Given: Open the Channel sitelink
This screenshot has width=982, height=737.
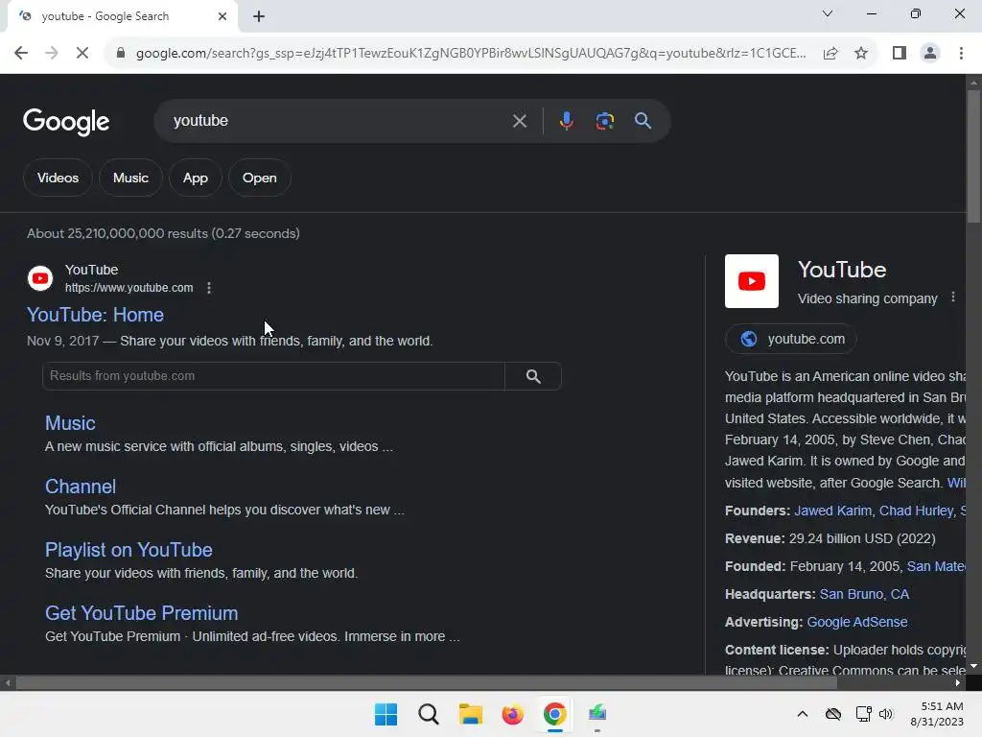Looking at the screenshot, I should point(81,487).
